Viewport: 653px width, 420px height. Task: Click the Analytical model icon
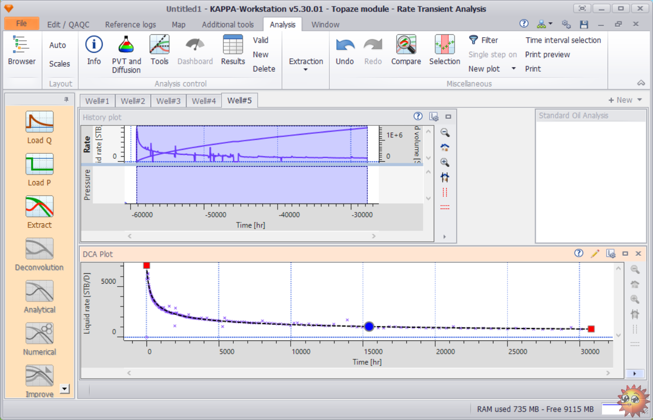click(x=39, y=291)
